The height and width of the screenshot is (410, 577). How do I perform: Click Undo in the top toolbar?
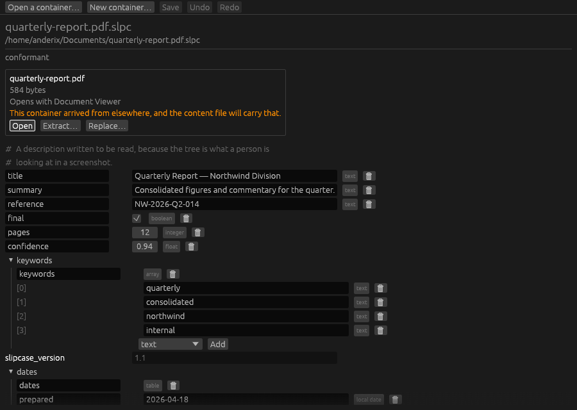[199, 7]
